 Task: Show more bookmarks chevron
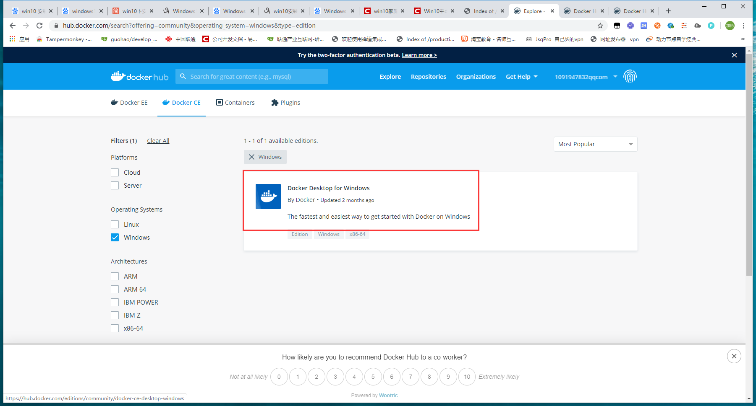[743, 39]
